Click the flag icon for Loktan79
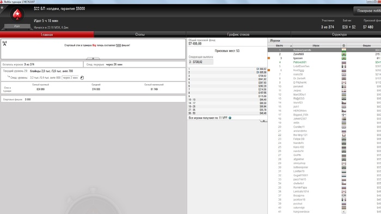 [x=344, y=171]
